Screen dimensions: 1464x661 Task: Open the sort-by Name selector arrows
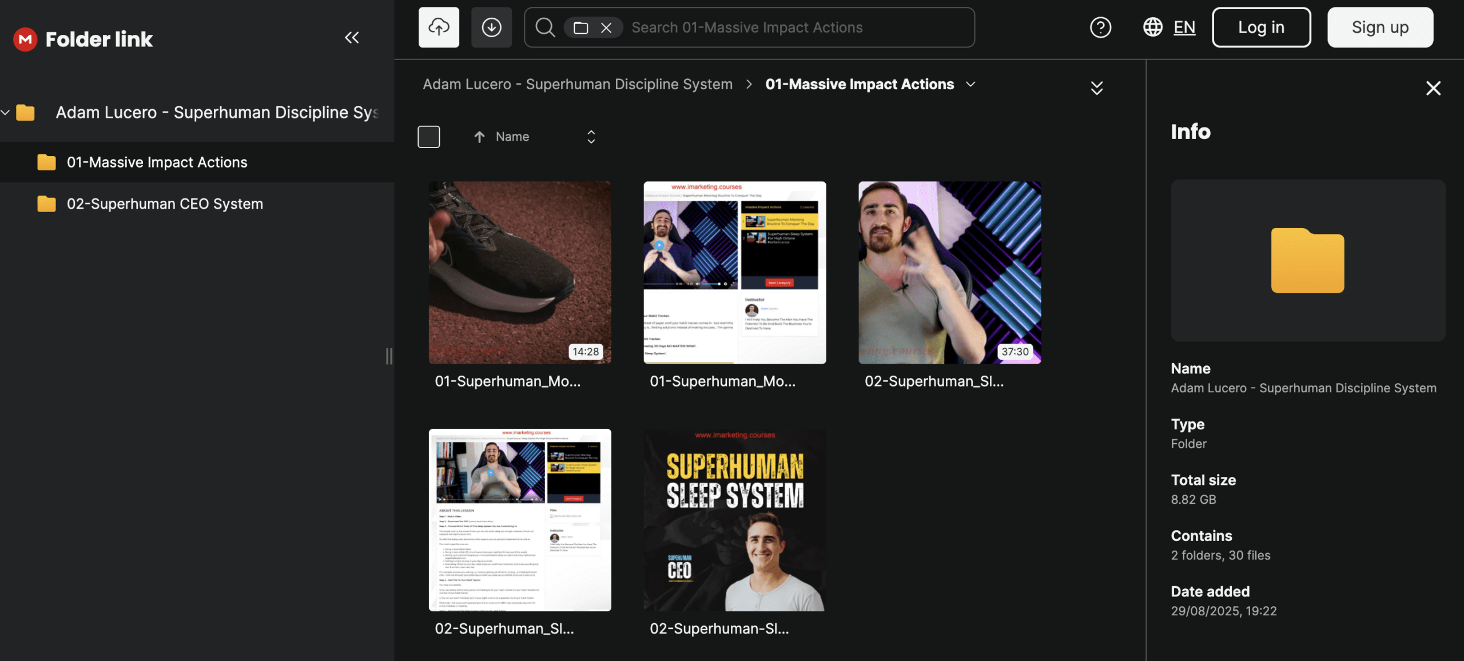click(591, 137)
